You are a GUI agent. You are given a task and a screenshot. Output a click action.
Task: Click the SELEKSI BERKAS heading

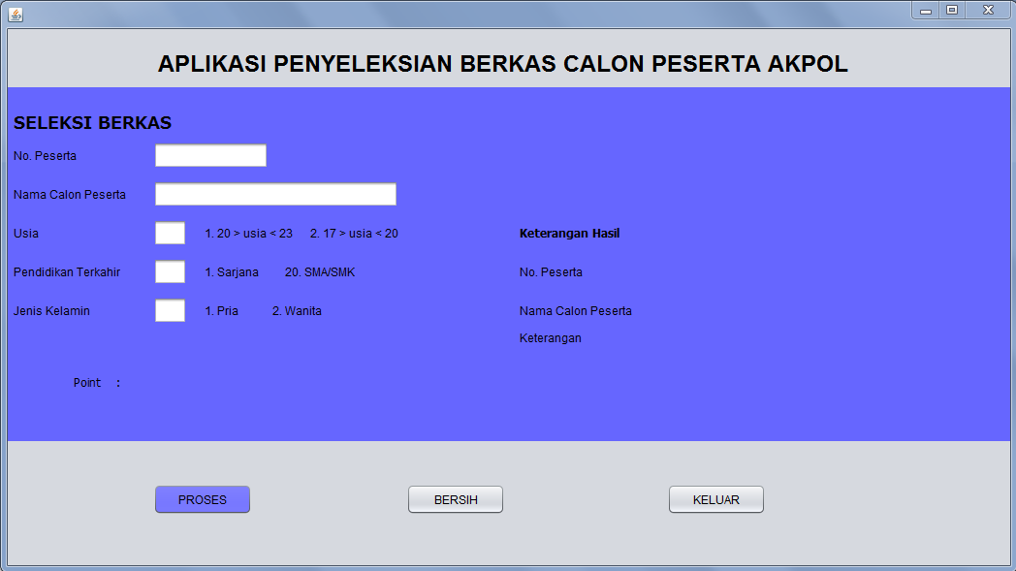pyautogui.click(x=93, y=123)
